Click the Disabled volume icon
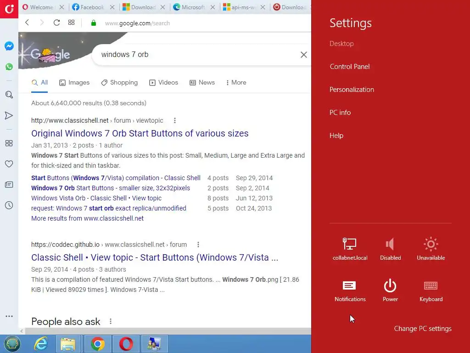Screen dimensions: 470x353 [x=390, y=249]
